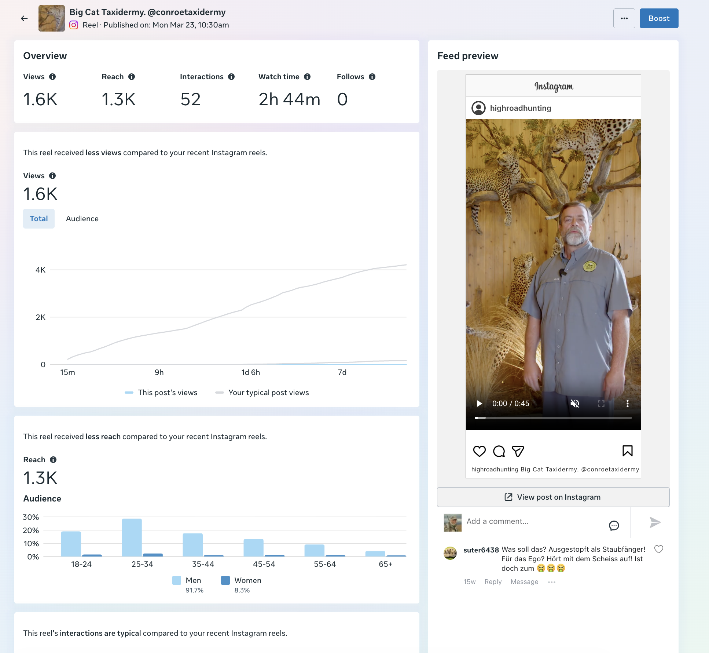709x653 pixels.
Task: Click suter6438's avatar picture
Action: pos(450,553)
